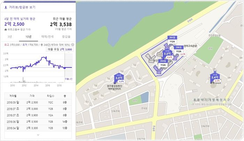244x141 pixels.
Task: Click the 최근 매물 평균 2억 3,538 value
Action: (61, 24)
